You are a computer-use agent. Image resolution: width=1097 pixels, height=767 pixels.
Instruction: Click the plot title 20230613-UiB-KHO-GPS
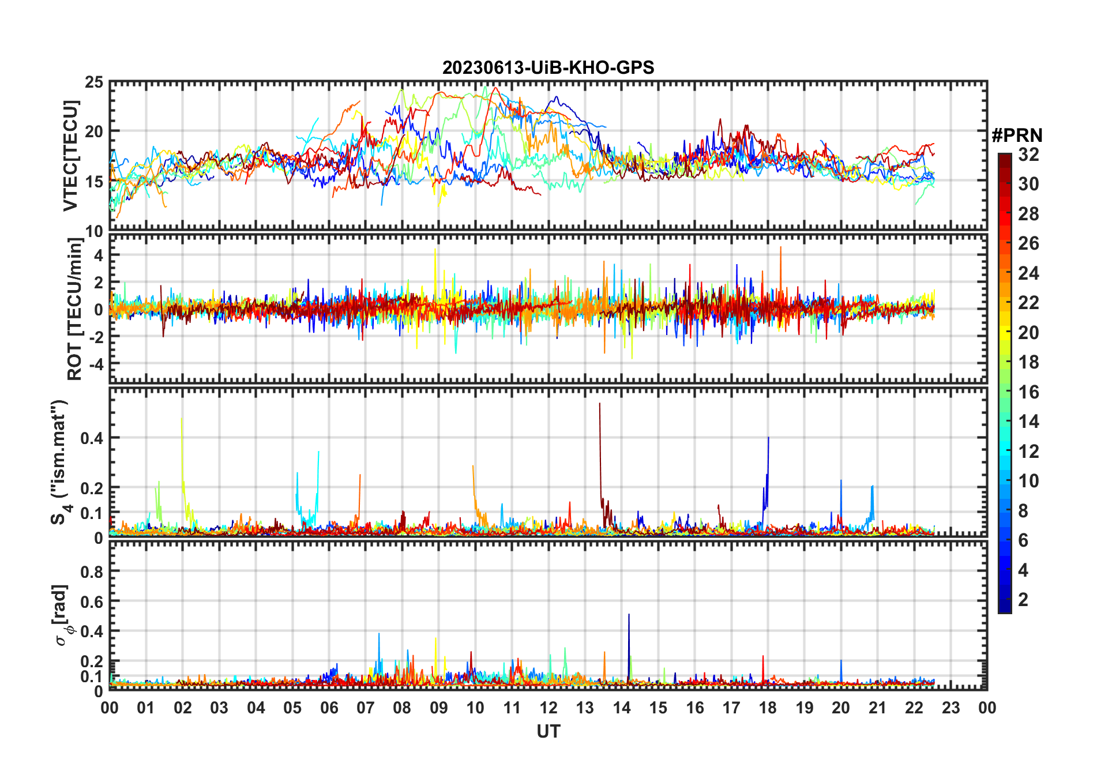pyautogui.click(x=548, y=68)
